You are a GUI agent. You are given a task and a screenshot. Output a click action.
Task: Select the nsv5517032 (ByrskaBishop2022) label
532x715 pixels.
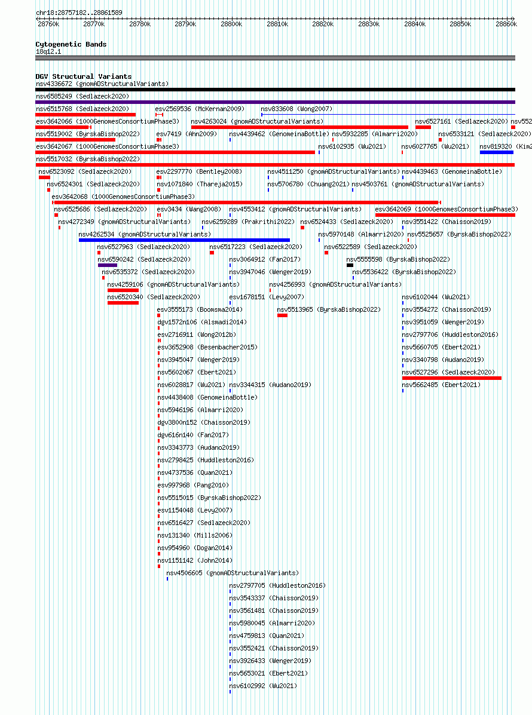tap(88, 159)
